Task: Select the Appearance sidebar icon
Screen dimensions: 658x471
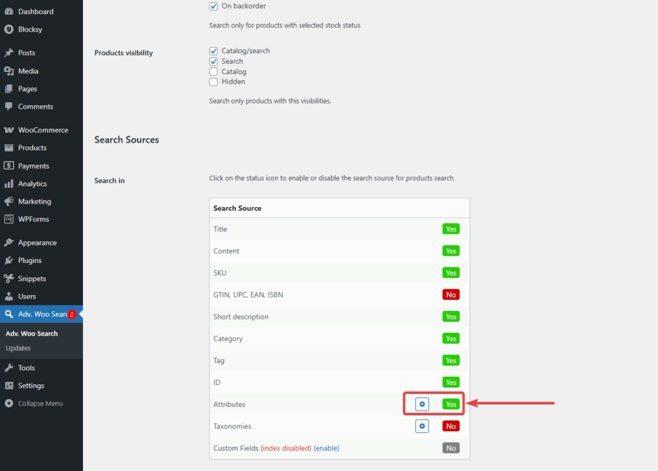Action: point(10,242)
